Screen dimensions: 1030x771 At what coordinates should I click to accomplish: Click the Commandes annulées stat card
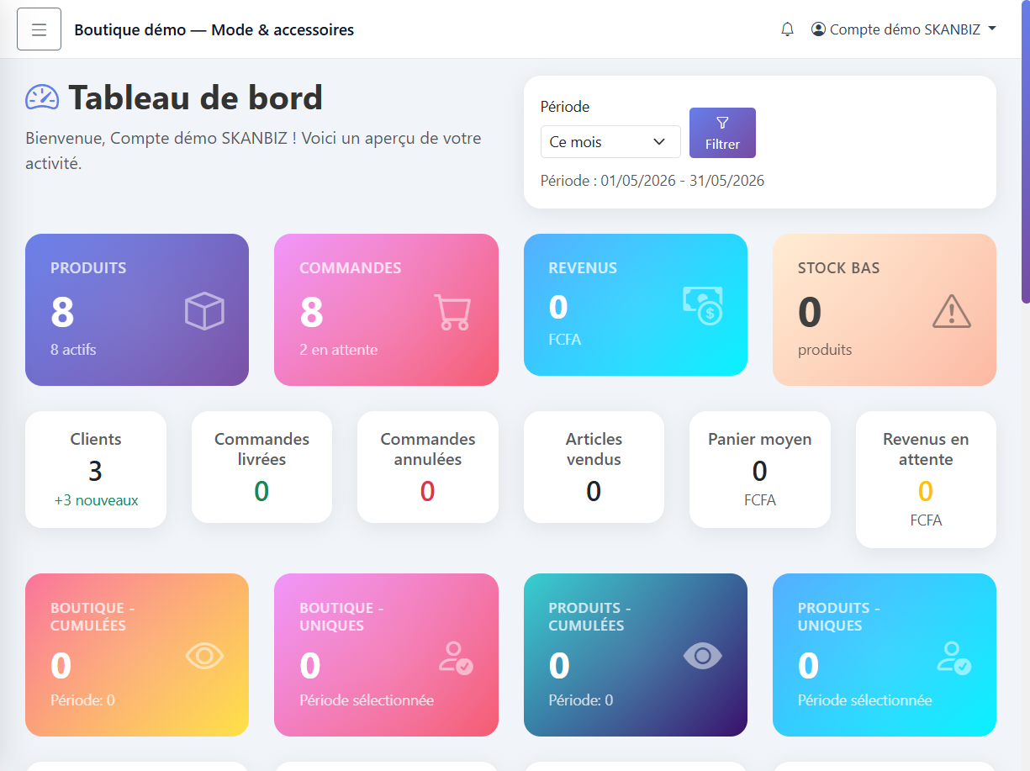[x=428, y=467]
